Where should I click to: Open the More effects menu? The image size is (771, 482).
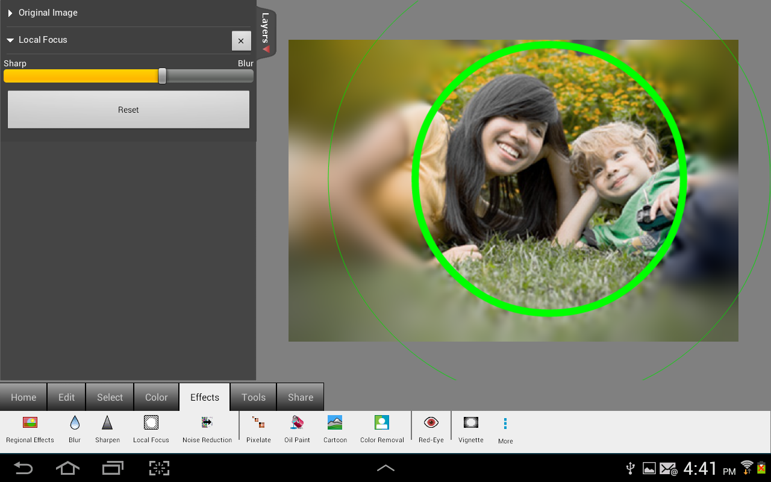505,430
